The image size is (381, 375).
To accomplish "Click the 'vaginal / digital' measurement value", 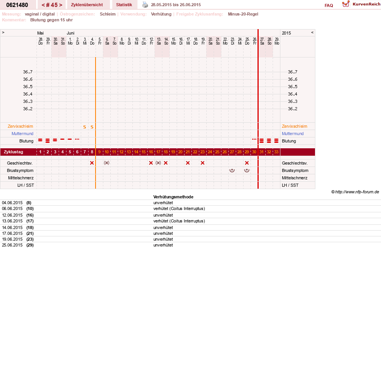I will (40, 14).
